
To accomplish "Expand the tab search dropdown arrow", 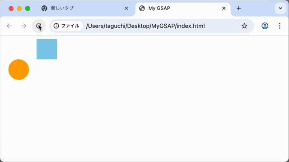I will tap(280, 8).
